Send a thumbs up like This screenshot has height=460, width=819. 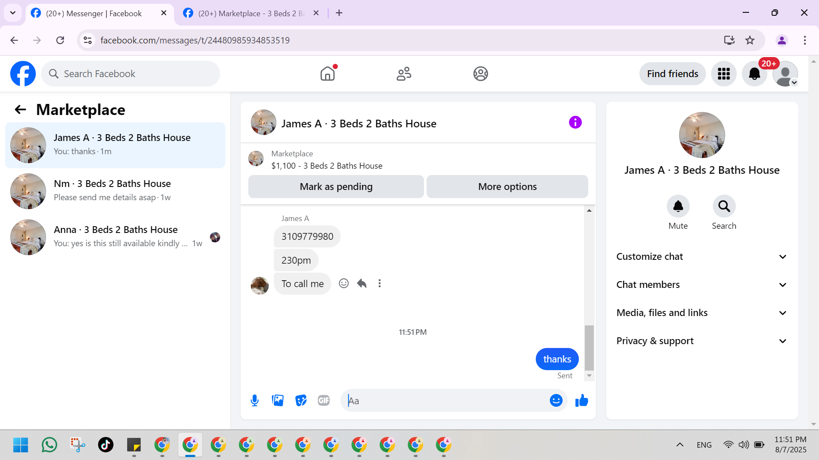[581, 400]
